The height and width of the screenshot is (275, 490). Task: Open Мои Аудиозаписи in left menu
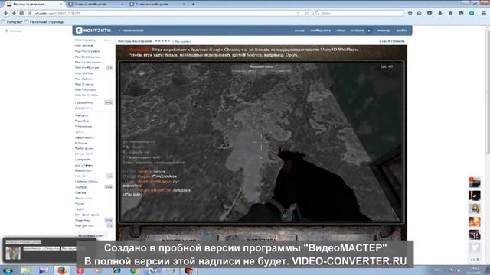point(88,63)
